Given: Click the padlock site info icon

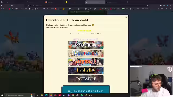Looking at the screenshot, I should tap(28, 6).
